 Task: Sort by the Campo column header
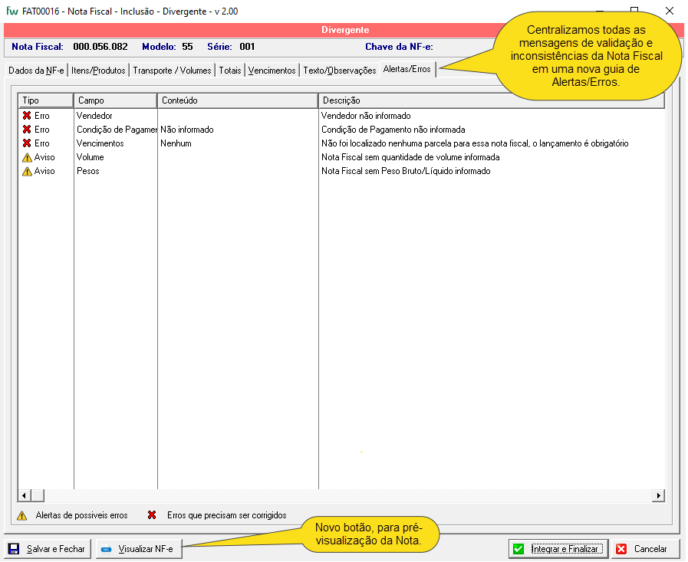coord(115,100)
